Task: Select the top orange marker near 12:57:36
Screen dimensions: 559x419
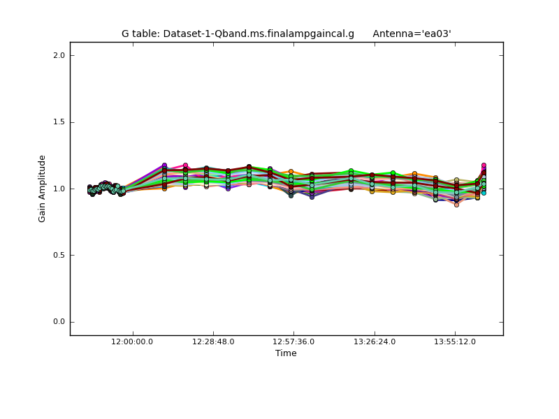Action: point(291,171)
